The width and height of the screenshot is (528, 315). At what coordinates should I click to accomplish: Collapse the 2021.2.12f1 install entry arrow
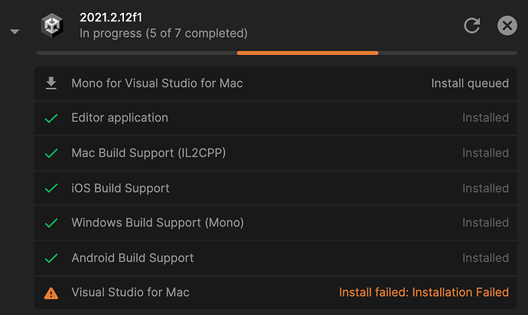pos(15,32)
